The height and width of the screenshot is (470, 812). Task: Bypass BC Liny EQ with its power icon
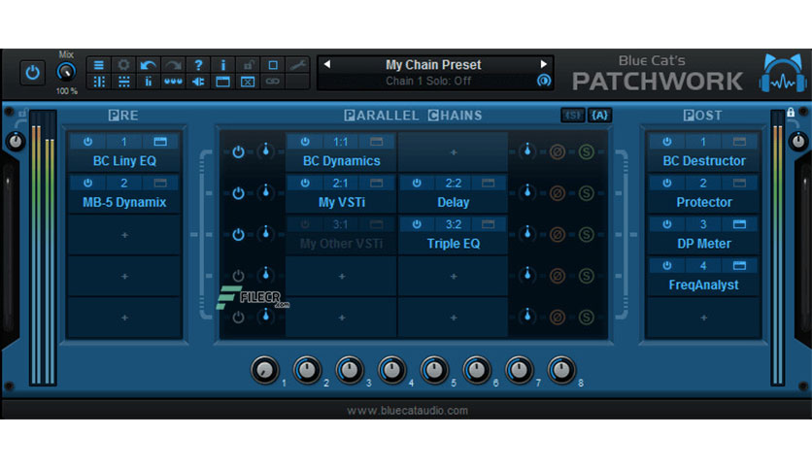pyautogui.click(x=88, y=142)
